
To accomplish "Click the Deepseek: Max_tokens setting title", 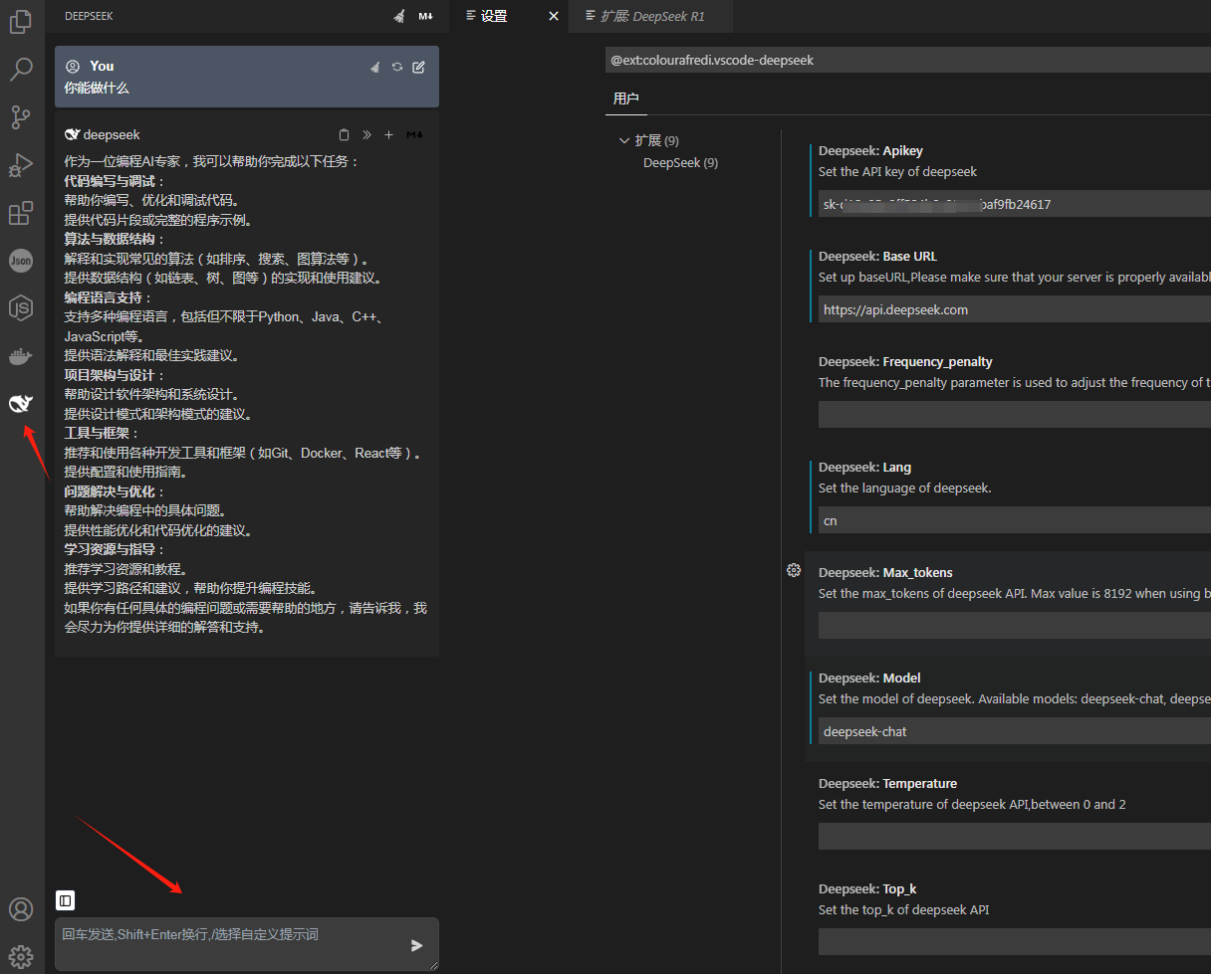I will pos(885,572).
